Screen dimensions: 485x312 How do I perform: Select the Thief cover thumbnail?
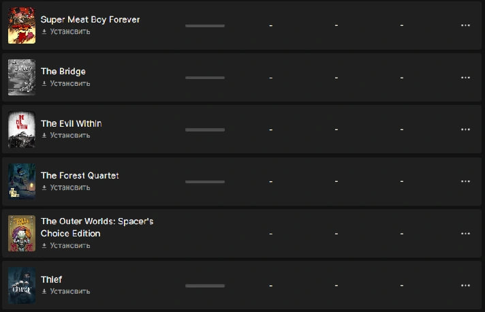22,285
